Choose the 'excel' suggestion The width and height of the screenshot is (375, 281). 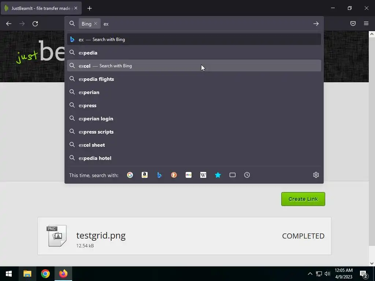[194, 66]
